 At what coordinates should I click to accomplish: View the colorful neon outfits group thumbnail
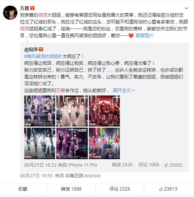(x=104, y=143)
